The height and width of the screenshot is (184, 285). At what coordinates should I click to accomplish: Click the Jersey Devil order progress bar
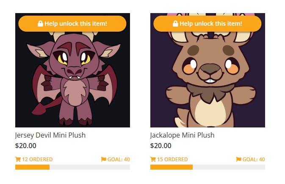coord(72,167)
